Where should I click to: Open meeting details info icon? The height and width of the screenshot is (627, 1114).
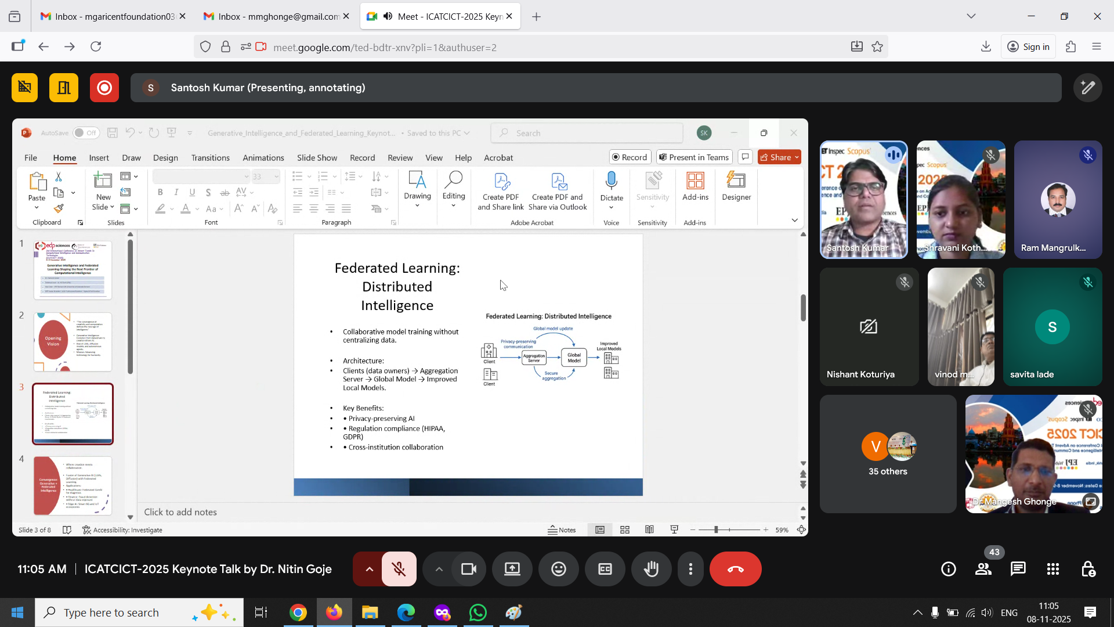(949, 570)
